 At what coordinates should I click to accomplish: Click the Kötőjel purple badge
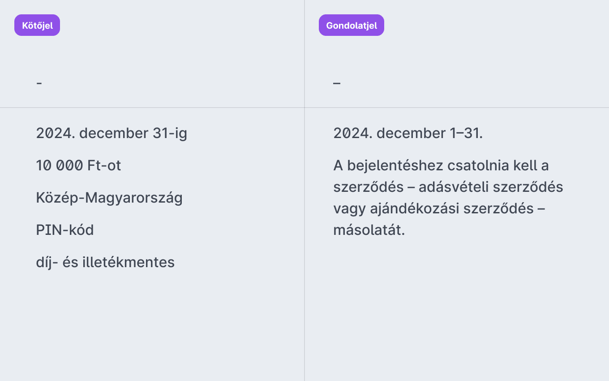coord(37,25)
